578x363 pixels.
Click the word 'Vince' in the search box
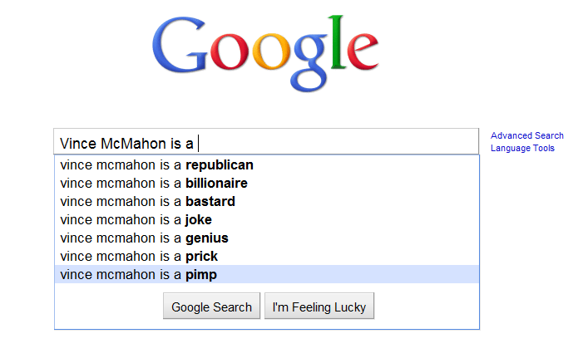click(77, 143)
